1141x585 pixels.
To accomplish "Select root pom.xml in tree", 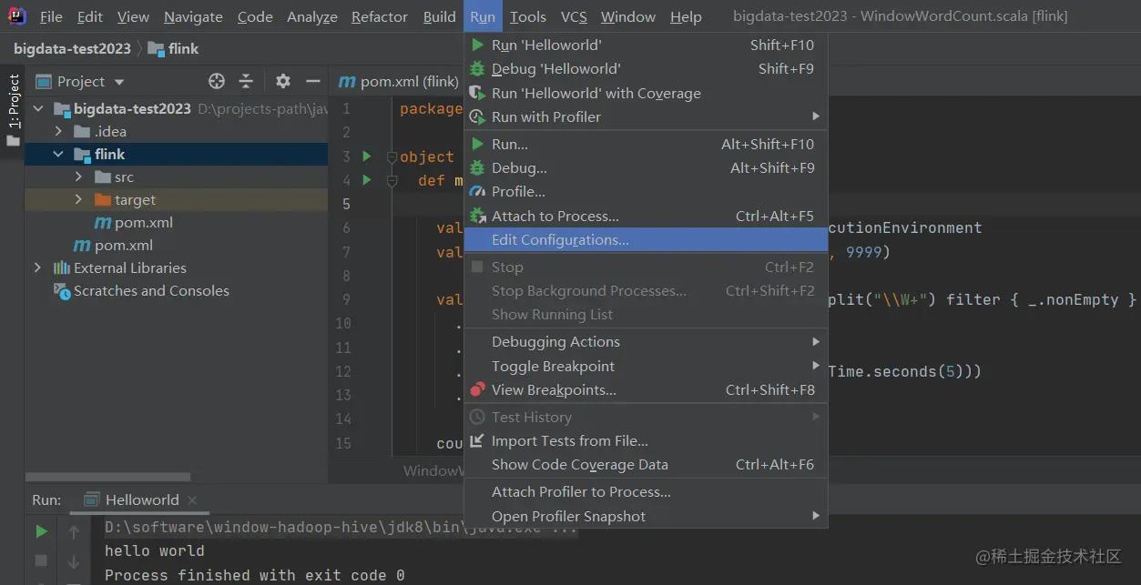I will coord(114,245).
